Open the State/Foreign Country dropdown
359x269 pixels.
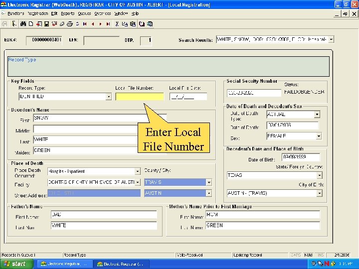320,175
